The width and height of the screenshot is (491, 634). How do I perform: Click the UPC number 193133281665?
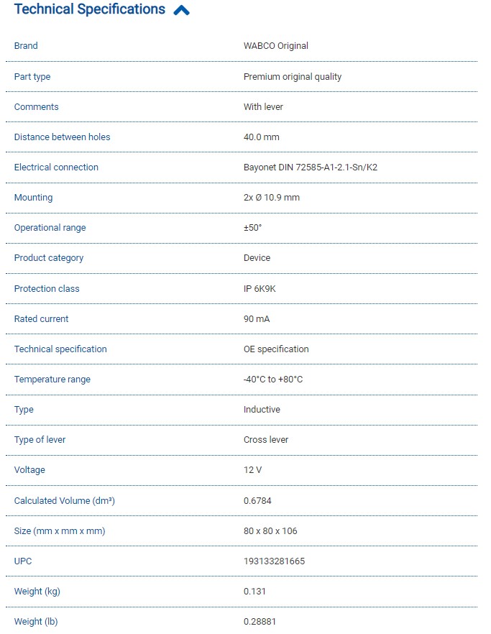274,561
